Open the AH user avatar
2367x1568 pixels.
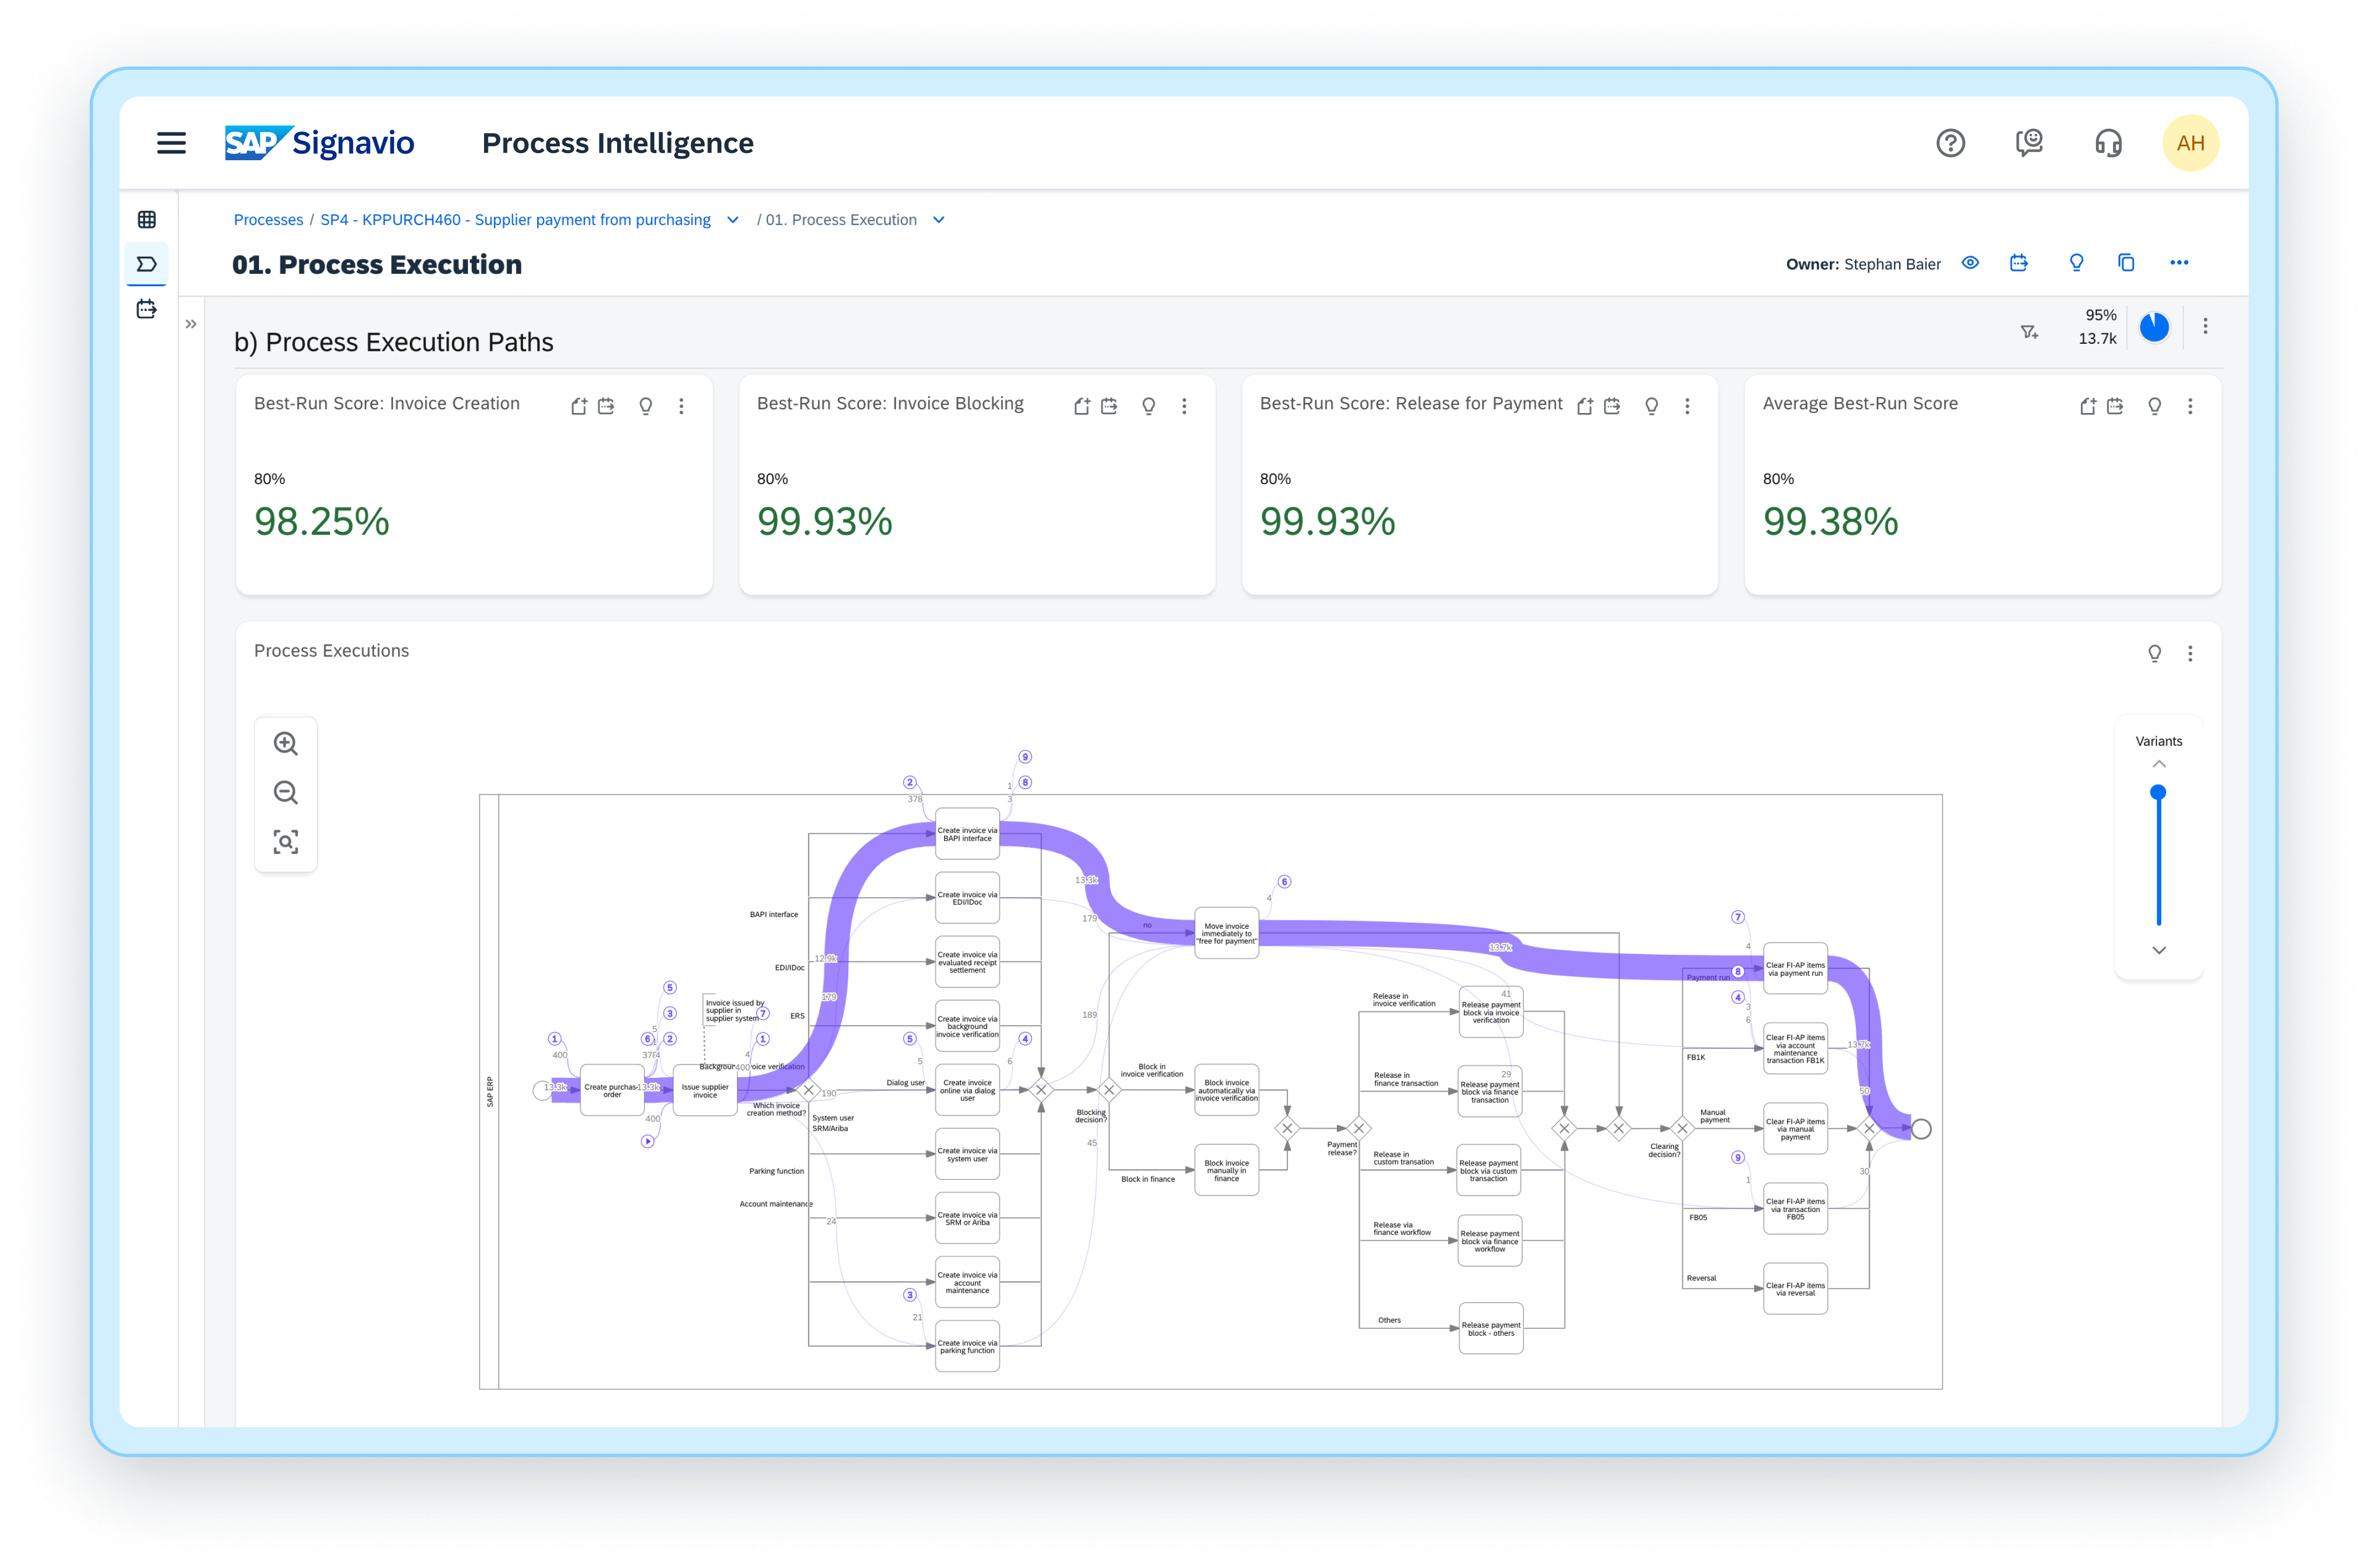2191,142
